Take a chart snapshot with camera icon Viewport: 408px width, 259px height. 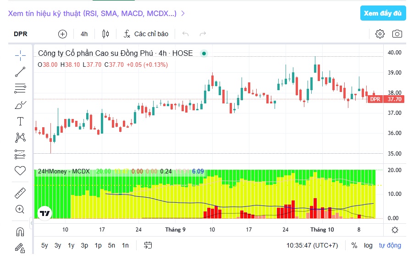(x=397, y=34)
